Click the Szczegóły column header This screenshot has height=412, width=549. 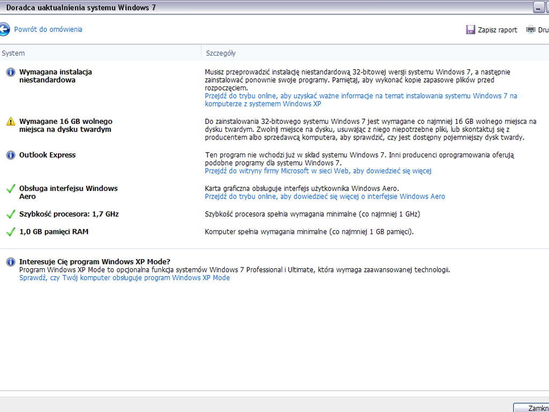point(221,53)
